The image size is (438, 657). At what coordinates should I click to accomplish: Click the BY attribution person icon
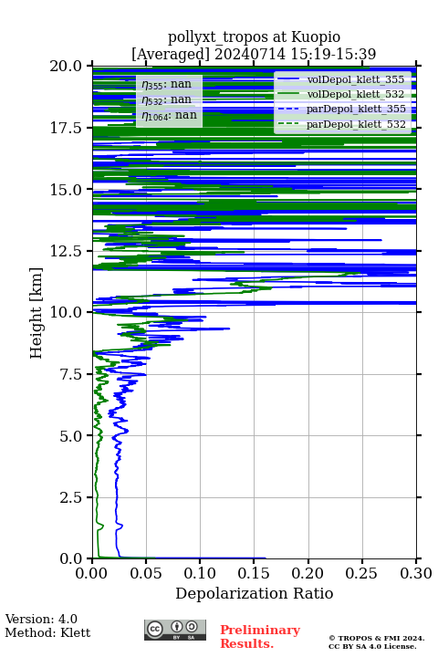tap(177, 627)
